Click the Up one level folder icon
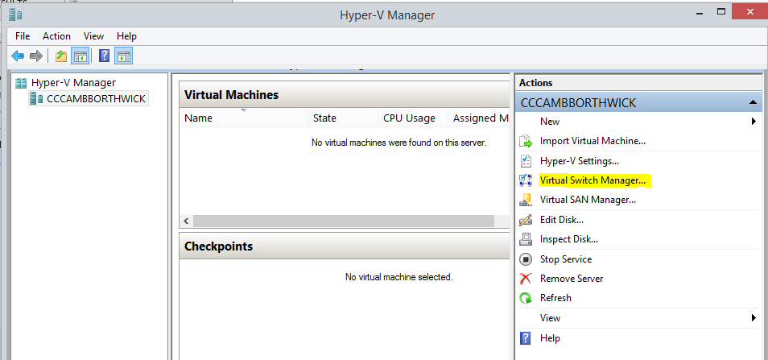The width and height of the screenshot is (768, 360). point(61,56)
